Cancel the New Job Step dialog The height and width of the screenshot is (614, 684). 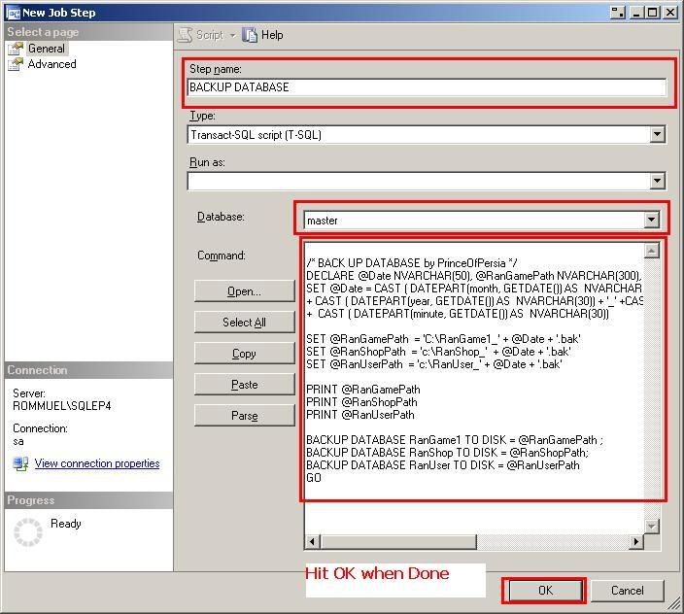coord(627,591)
